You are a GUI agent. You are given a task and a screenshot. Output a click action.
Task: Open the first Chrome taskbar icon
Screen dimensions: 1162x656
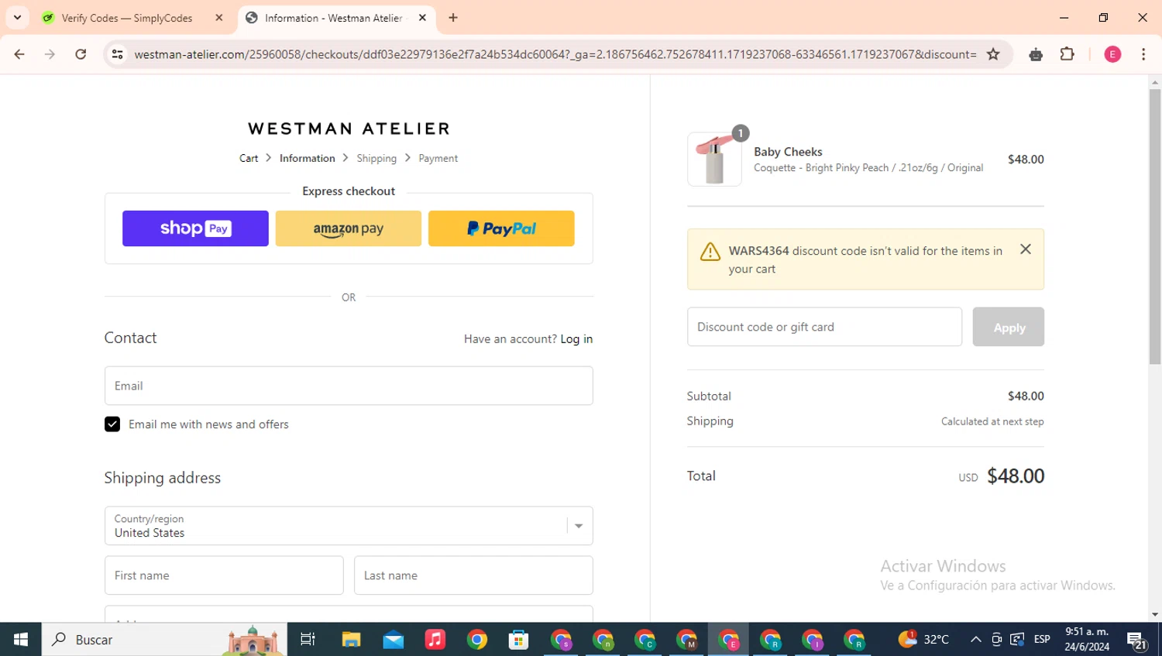tap(477, 640)
